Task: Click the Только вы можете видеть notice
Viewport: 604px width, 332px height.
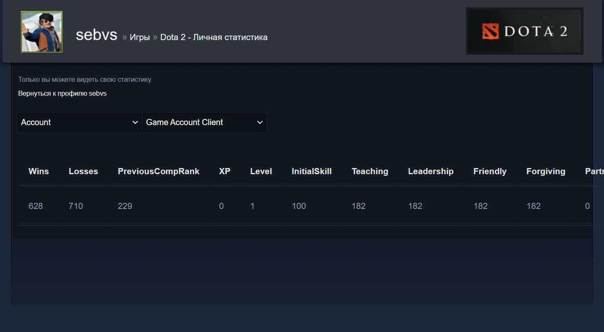Action: click(85, 79)
